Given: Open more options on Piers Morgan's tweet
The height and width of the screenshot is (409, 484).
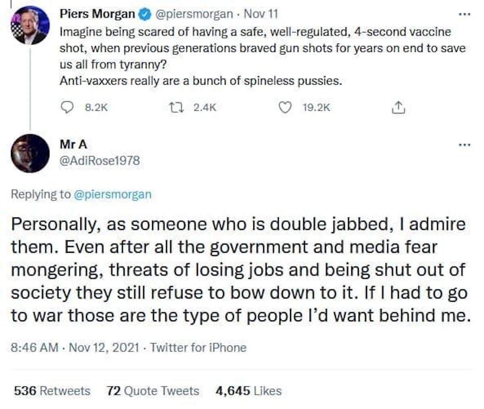Looking at the screenshot, I should click(x=465, y=14).
